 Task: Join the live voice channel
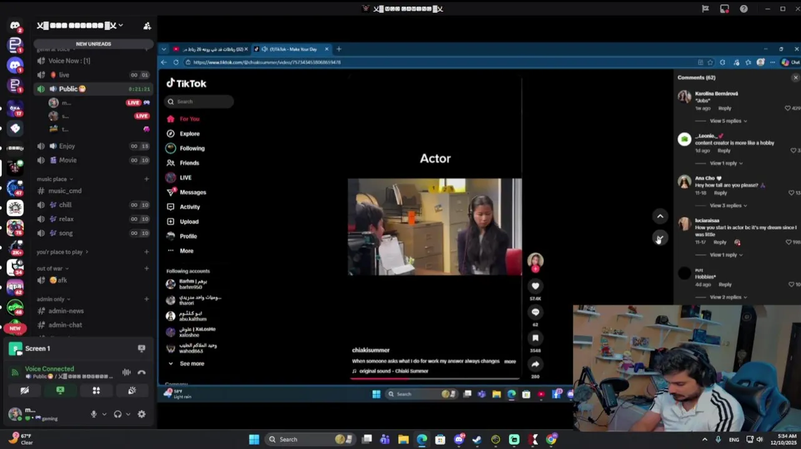pos(93,75)
